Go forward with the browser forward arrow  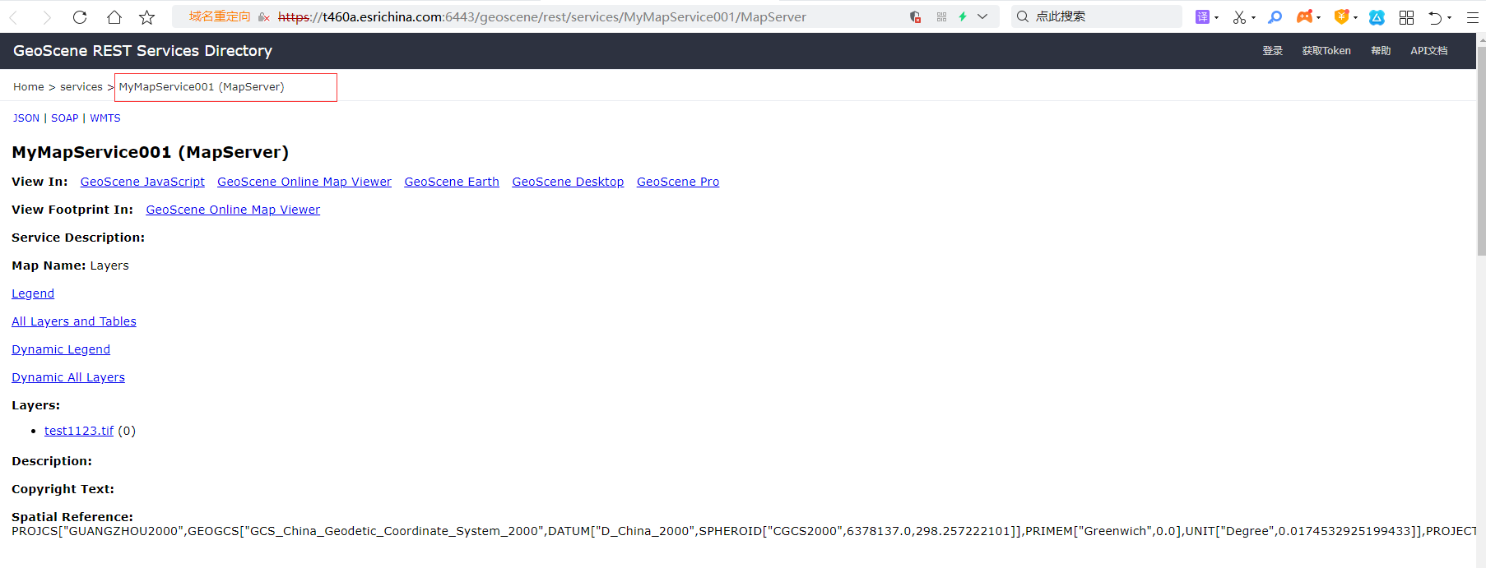46,17
